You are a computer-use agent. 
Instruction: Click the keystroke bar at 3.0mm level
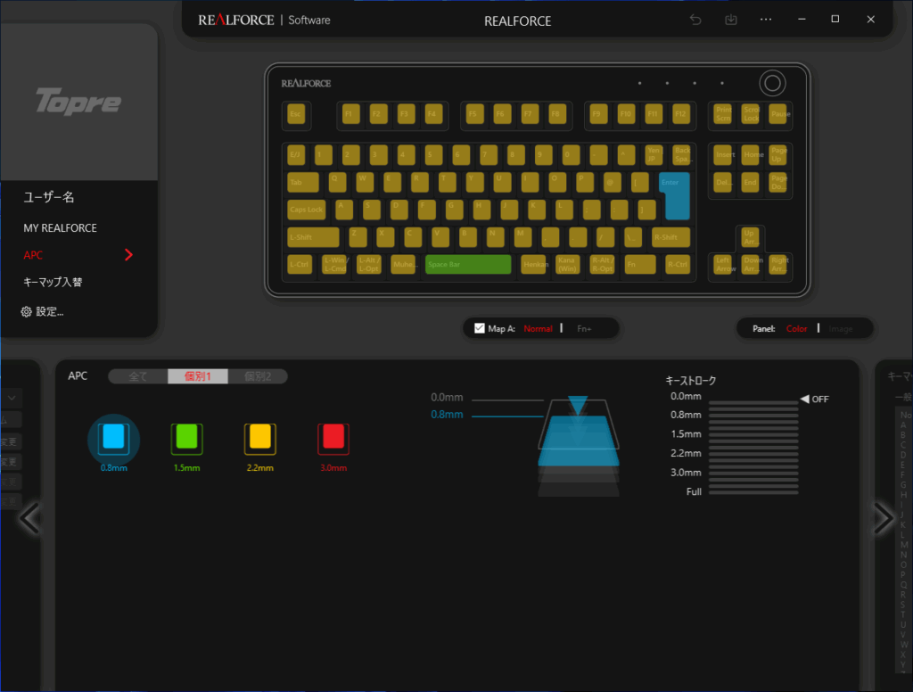(753, 473)
